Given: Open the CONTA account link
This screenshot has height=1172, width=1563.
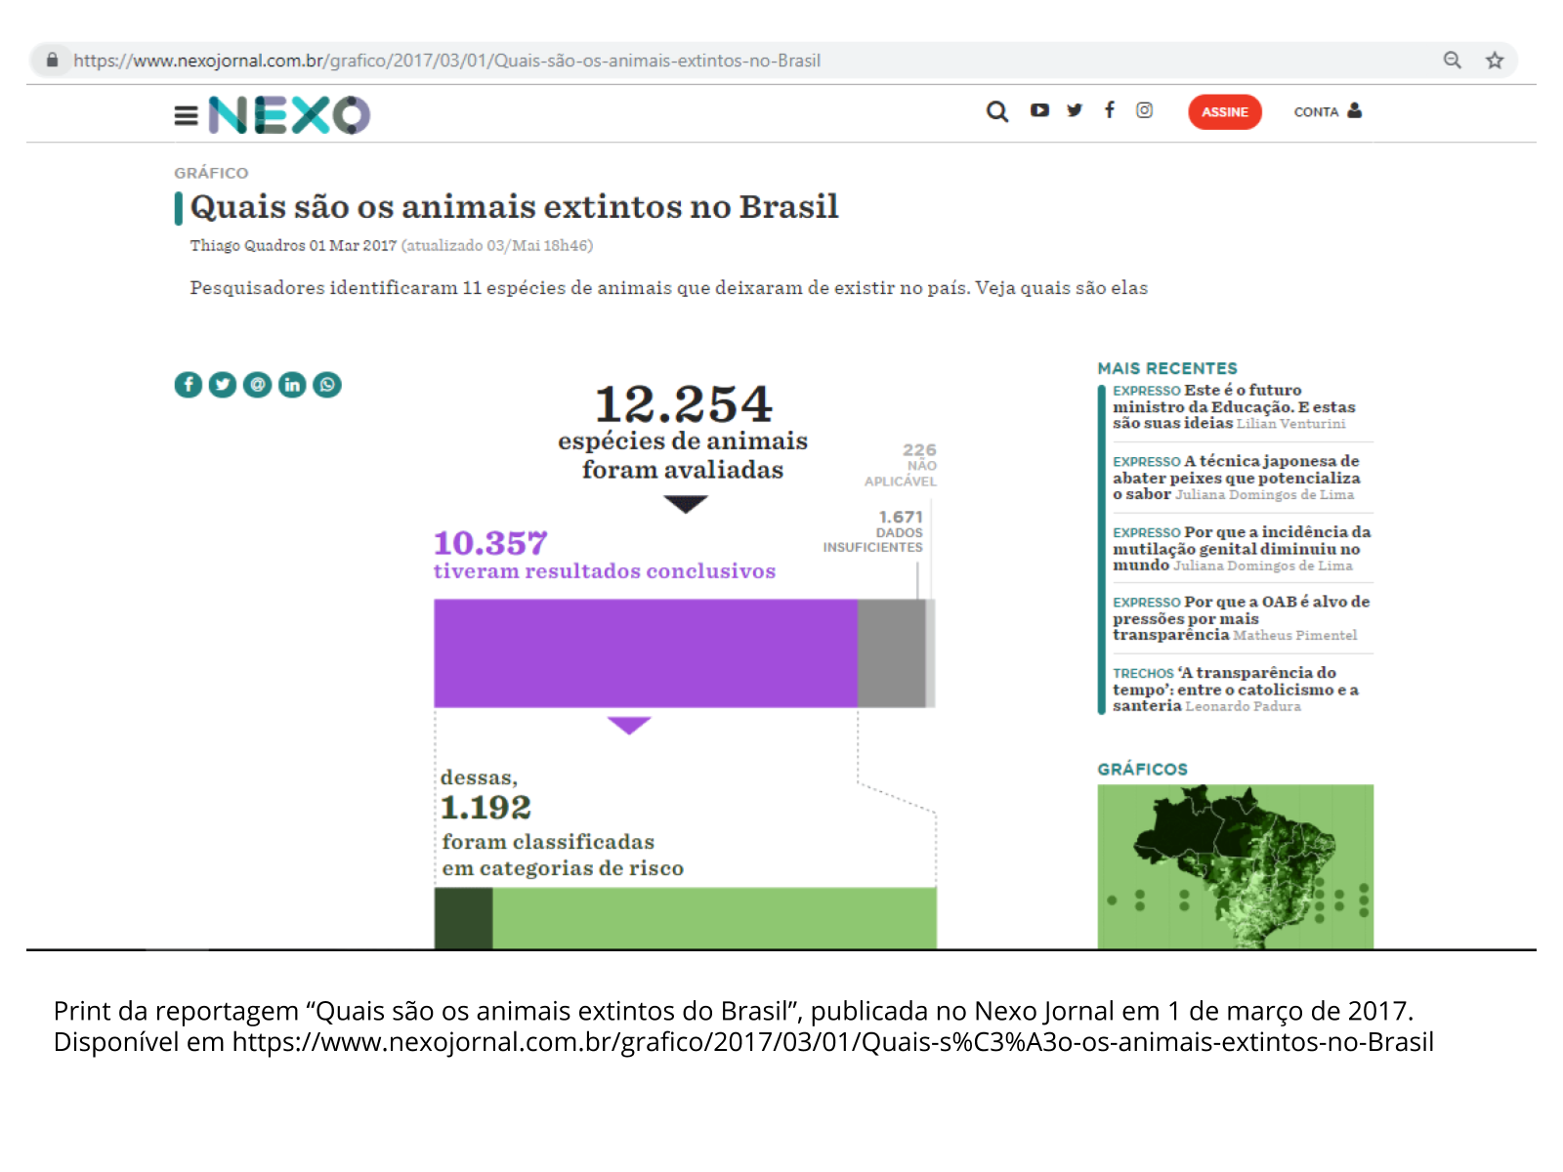Looking at the screenshot, I should 1327,111.
